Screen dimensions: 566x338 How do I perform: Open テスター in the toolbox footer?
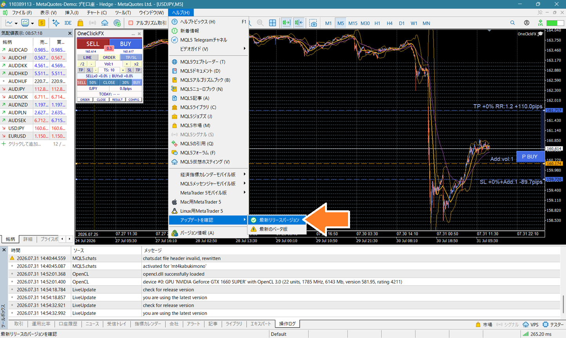point(553,324)
